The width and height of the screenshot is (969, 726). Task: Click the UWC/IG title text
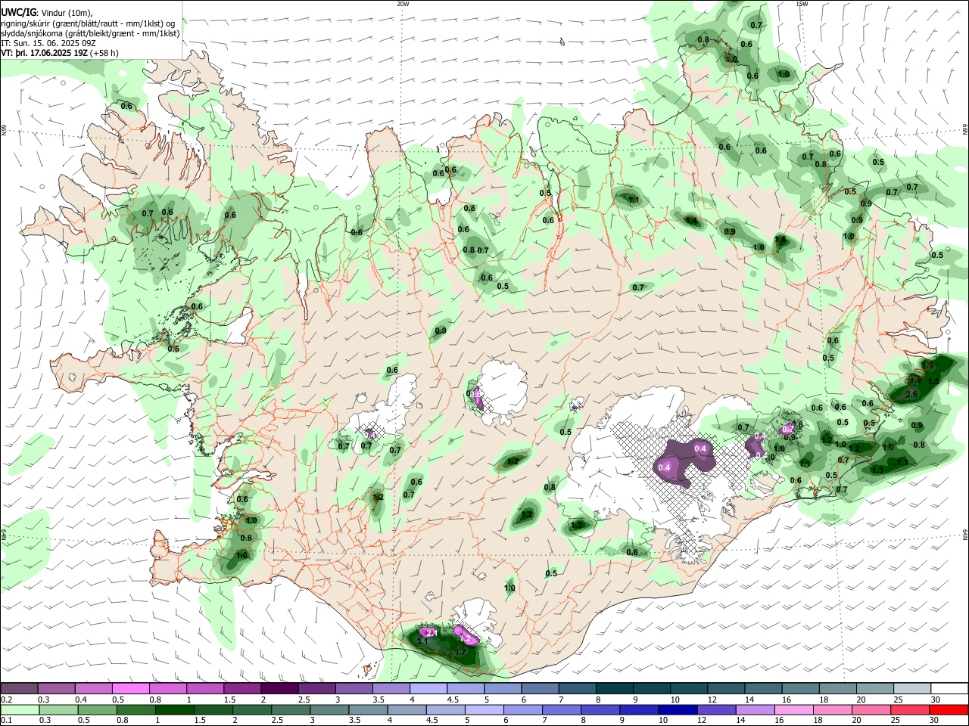pos(17,12)
